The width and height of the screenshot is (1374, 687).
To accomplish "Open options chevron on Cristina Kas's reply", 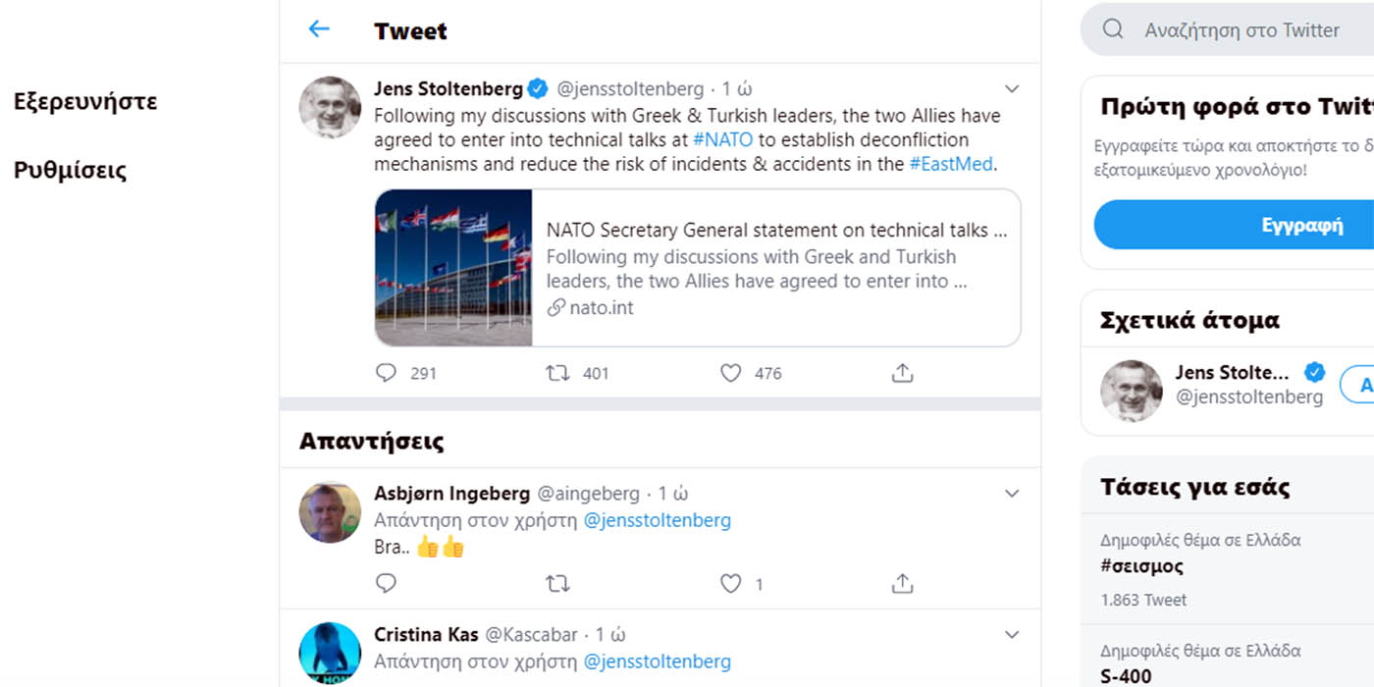I will pyautogui.click(x=1012, y=635).
